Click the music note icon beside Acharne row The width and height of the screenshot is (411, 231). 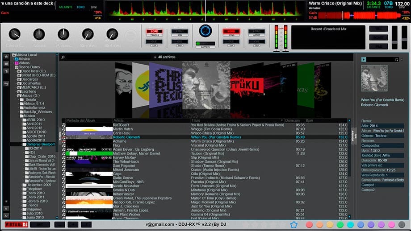pos(63,141)
